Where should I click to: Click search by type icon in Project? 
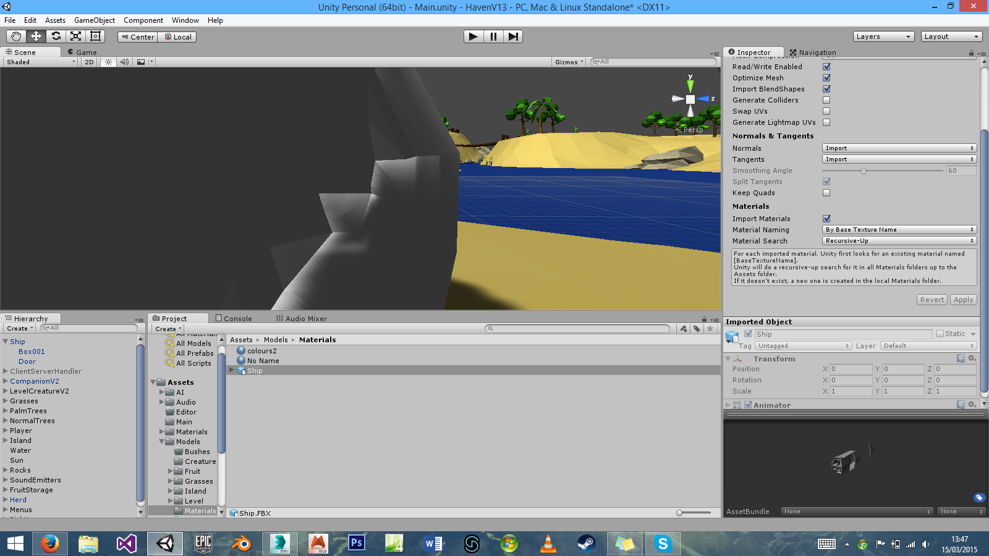684,329
